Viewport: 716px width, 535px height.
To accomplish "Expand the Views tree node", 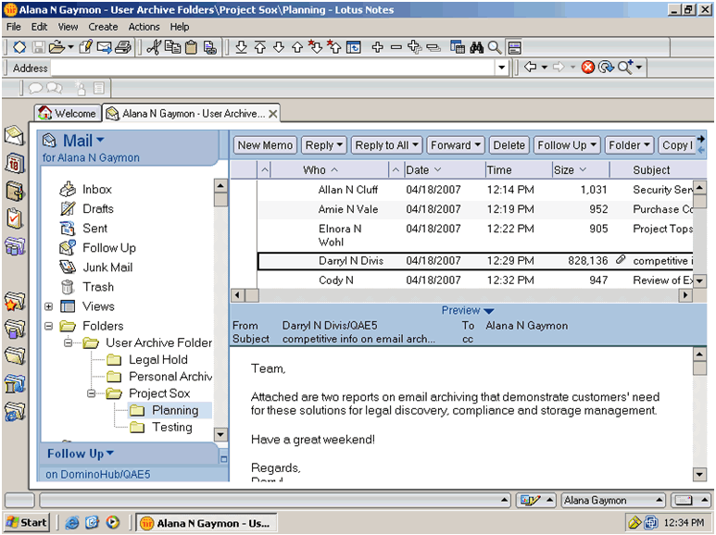I will click(x=48, y=306).
